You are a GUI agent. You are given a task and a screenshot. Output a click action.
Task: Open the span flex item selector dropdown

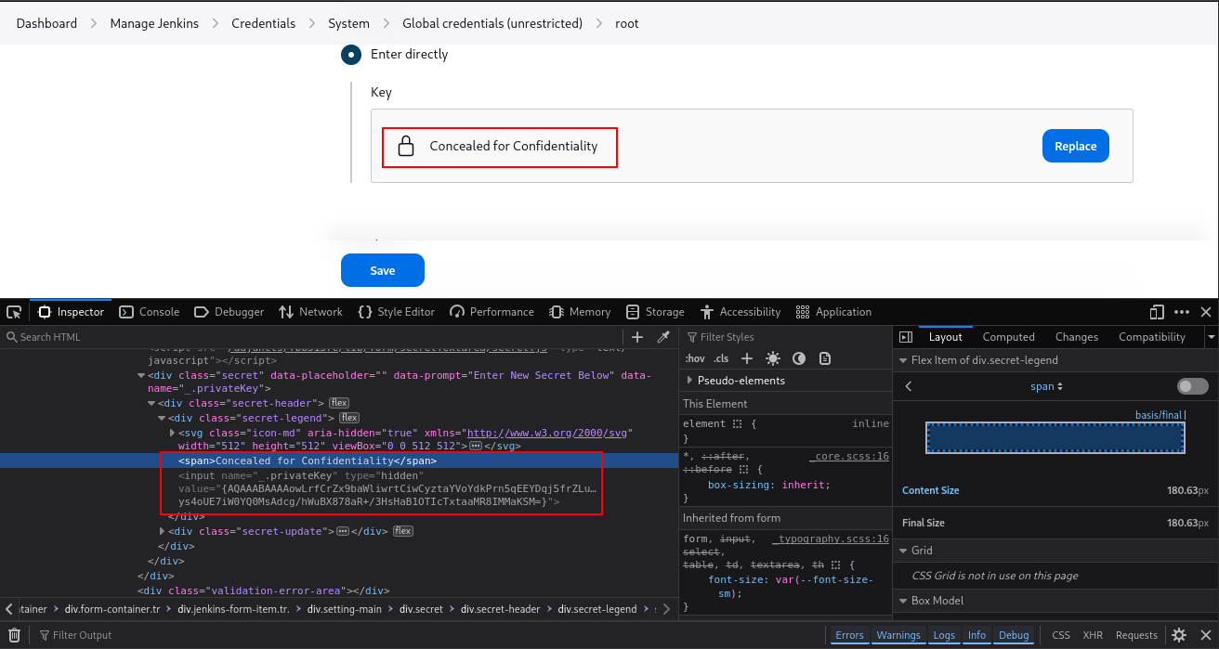[x=1047, y=386]
